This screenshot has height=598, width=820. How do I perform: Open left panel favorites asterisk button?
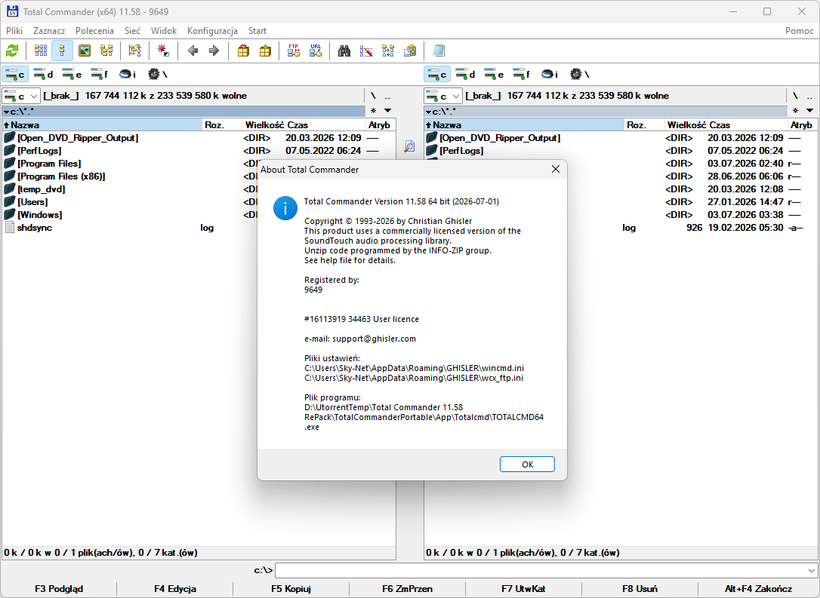coord(374,111)
